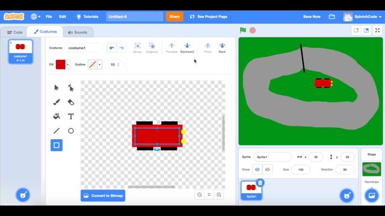Click the green flag to run
385x216 pixels.
tap(243, 30)
